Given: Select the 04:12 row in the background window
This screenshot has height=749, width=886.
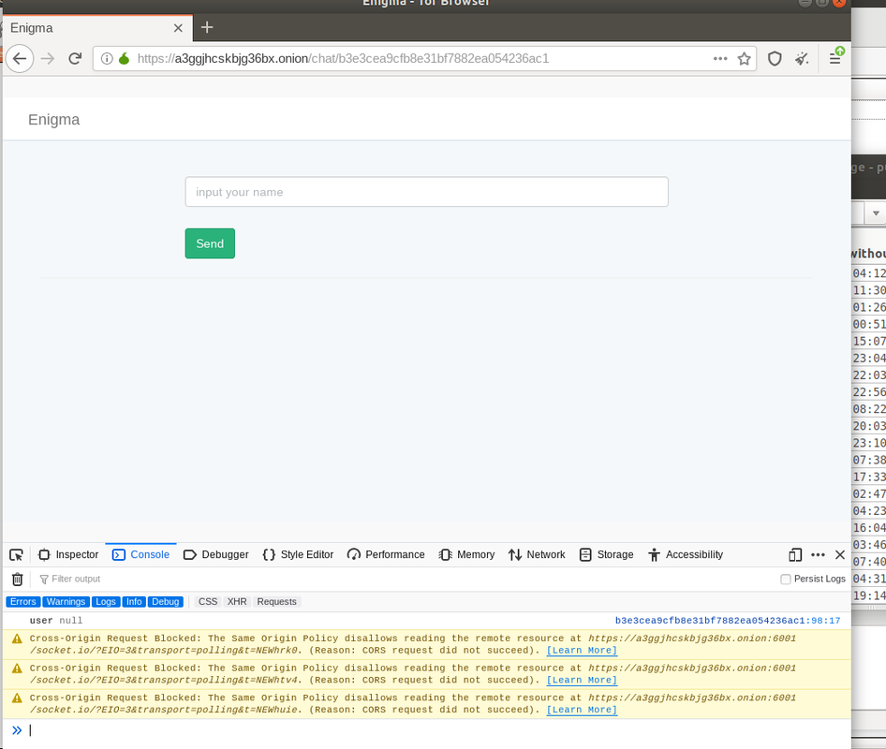Looking at the screenshot, I should [x=869, y=273].
